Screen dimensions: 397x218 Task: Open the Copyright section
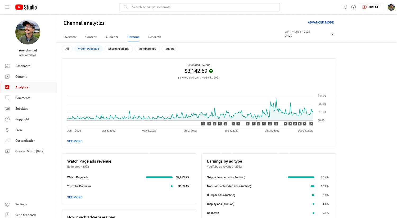coord(22,119)
